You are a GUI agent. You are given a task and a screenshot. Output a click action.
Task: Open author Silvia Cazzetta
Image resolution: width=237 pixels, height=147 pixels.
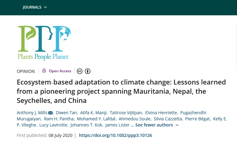[168, 119]
